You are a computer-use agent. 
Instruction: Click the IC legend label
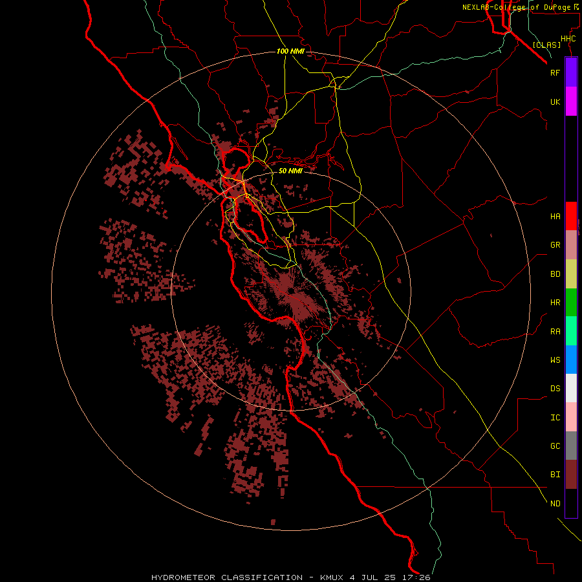(555, 418)
